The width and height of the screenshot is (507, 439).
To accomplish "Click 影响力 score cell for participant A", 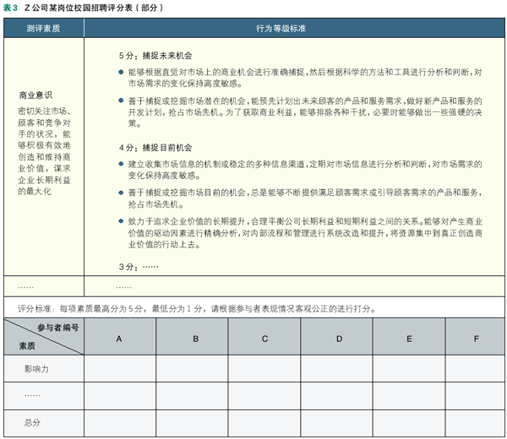I will point(119,369).
